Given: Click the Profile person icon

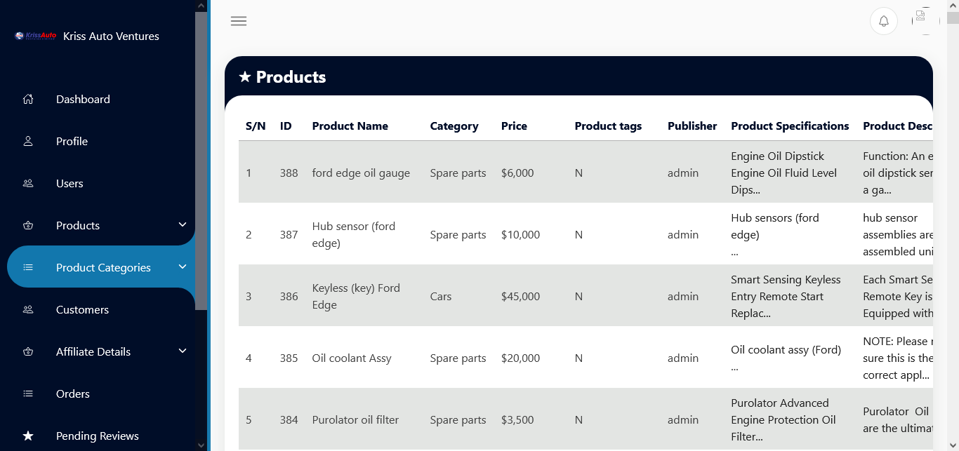Looking at the screenshot, I should tap(28, 141).
